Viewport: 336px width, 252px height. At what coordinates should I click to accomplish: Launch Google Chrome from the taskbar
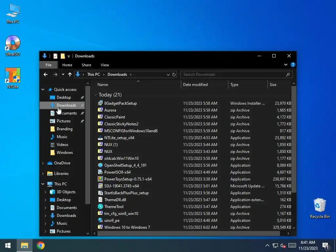click(40, 245)
